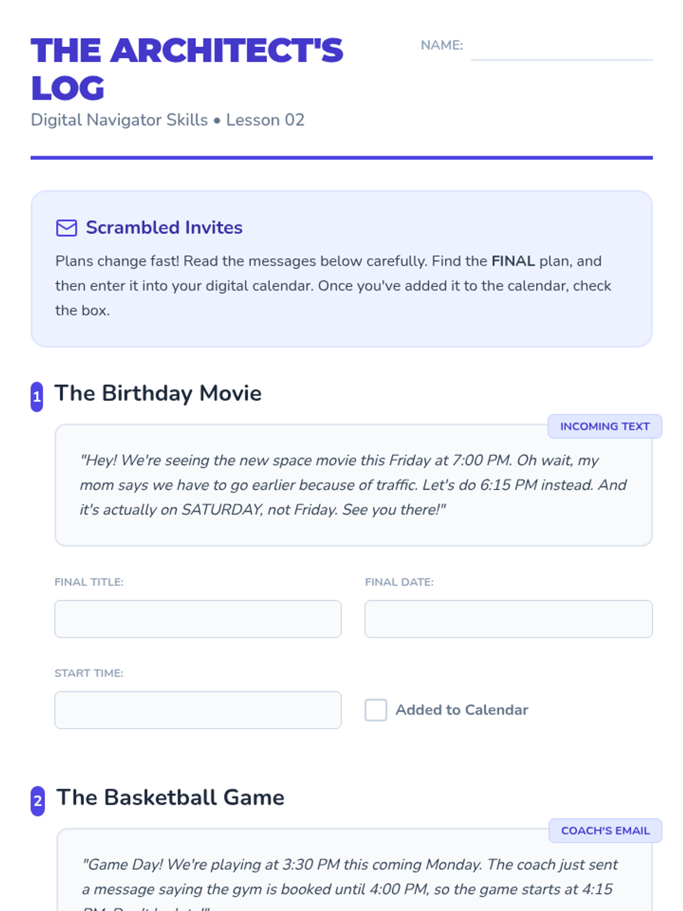Screen dimensions: 683x911
Task: Click the FINAL TITLE label
Action: coord(89,582)
